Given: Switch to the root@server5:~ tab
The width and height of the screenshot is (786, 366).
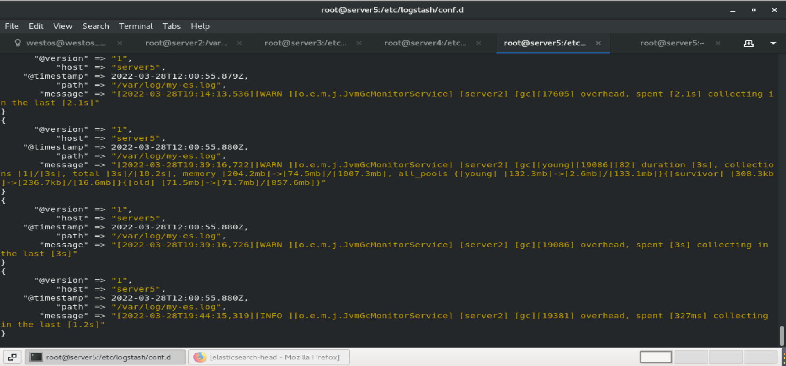Looking at the screenshot, I should tap(672, 43).
